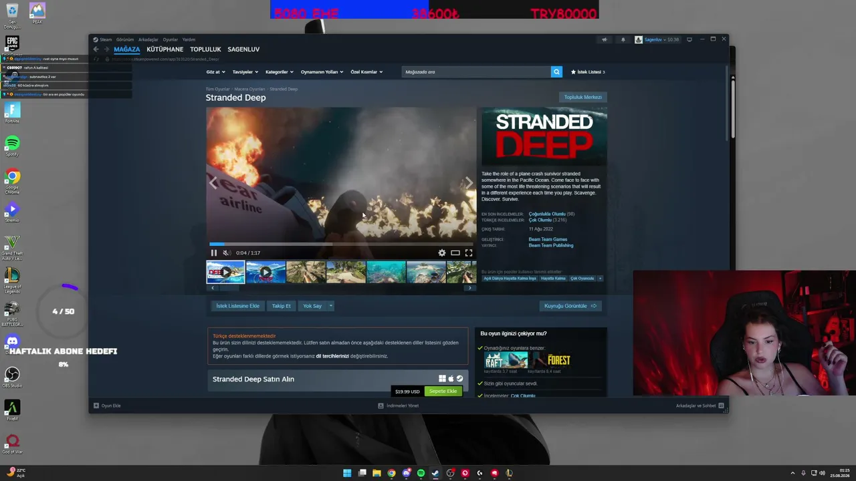Go back with Steam's back arrow
The width and height of the screenshot is (856, 481).
tap(96, 49)
